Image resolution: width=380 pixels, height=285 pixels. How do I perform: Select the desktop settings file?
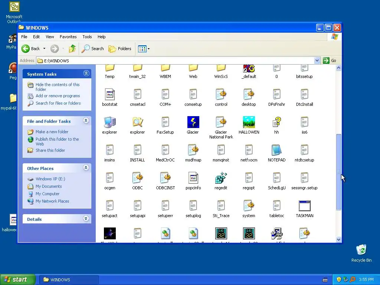pyautogui.click(x=249, y=94)
